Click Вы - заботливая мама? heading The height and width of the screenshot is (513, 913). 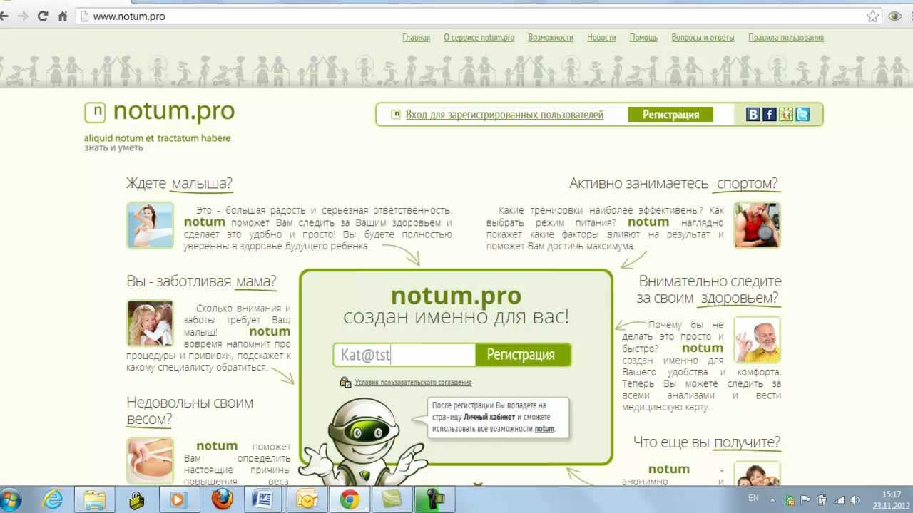201,281
